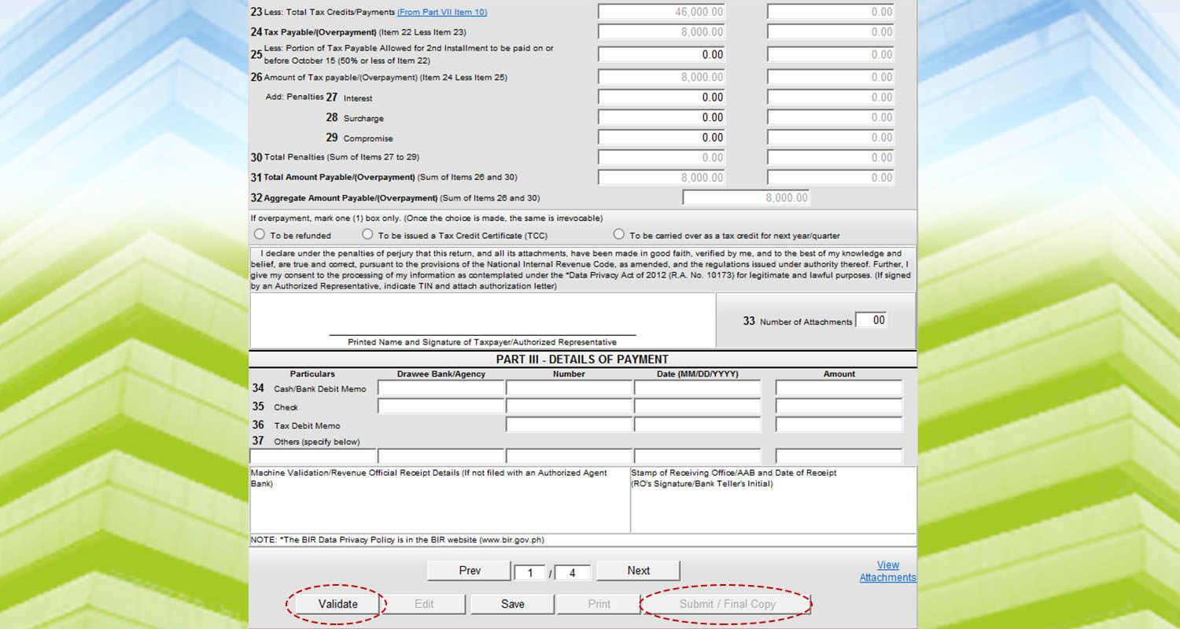Click item 31 Total Amount Payable first field
Viewport: 1180px width, 629px height.
(662, 178)
